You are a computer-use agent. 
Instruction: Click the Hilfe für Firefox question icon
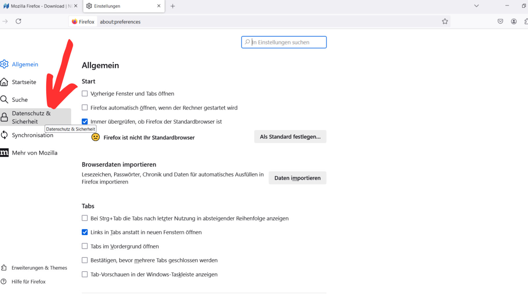click(4, 281)
